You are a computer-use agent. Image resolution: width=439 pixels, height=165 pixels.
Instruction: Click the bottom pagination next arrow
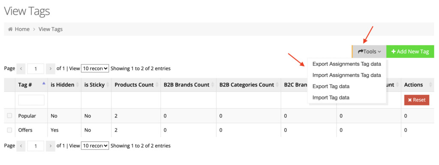51,146
